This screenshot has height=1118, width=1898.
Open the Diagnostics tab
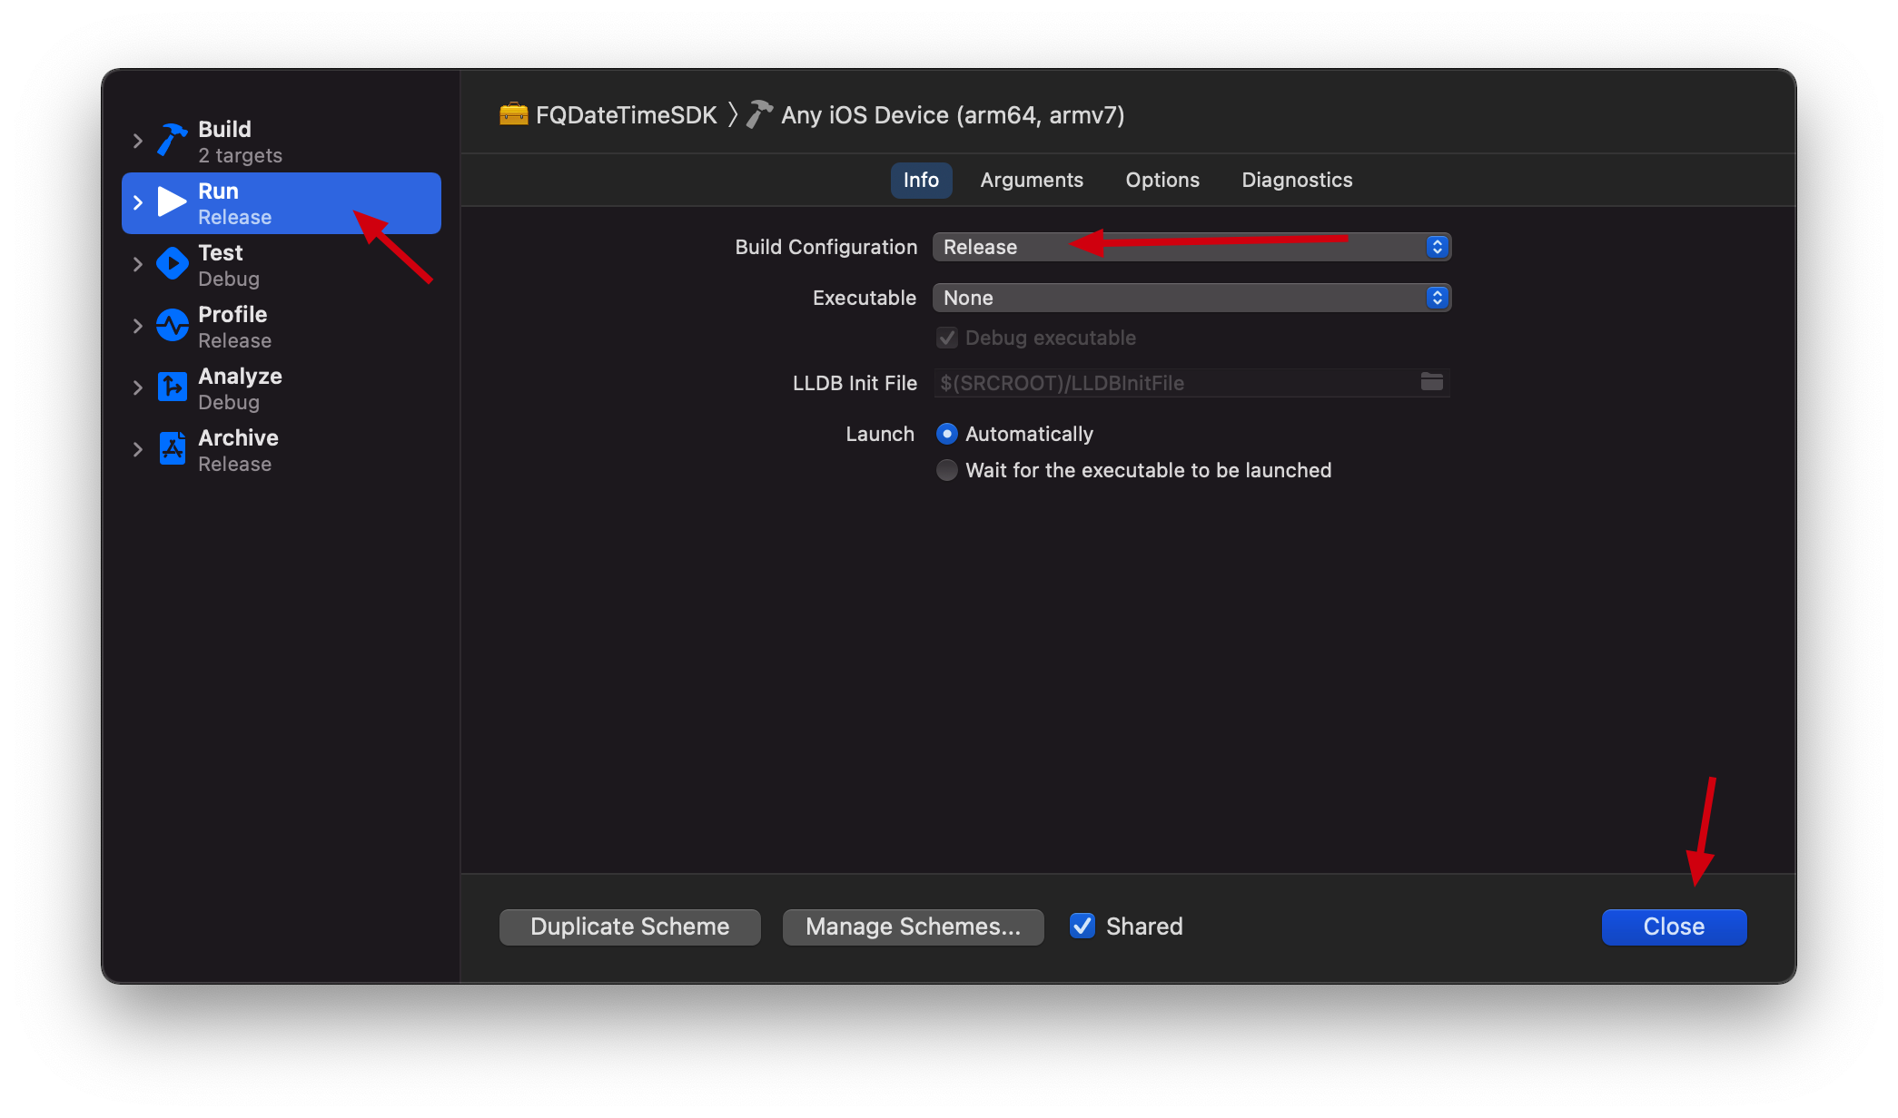coord(1296,180)
